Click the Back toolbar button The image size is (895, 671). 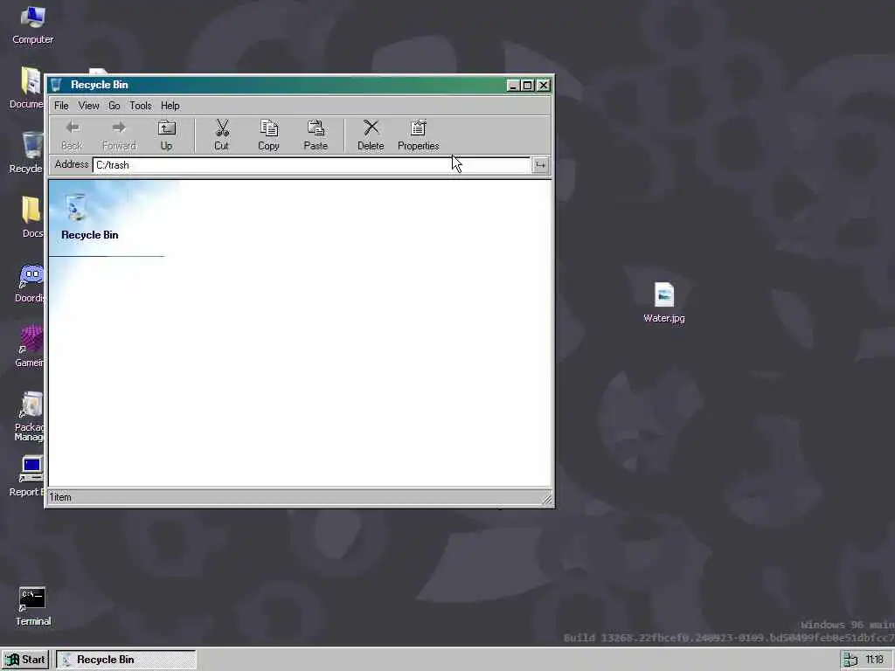tap(72, 135)
